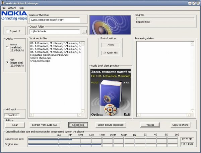Open the Help menu

pyautogui.click(x=21, y=8)
